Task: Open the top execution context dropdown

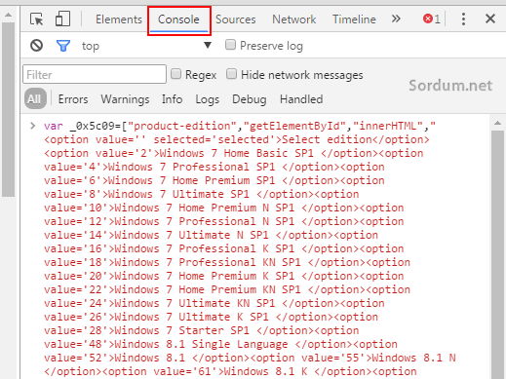Action: point(146,46)
